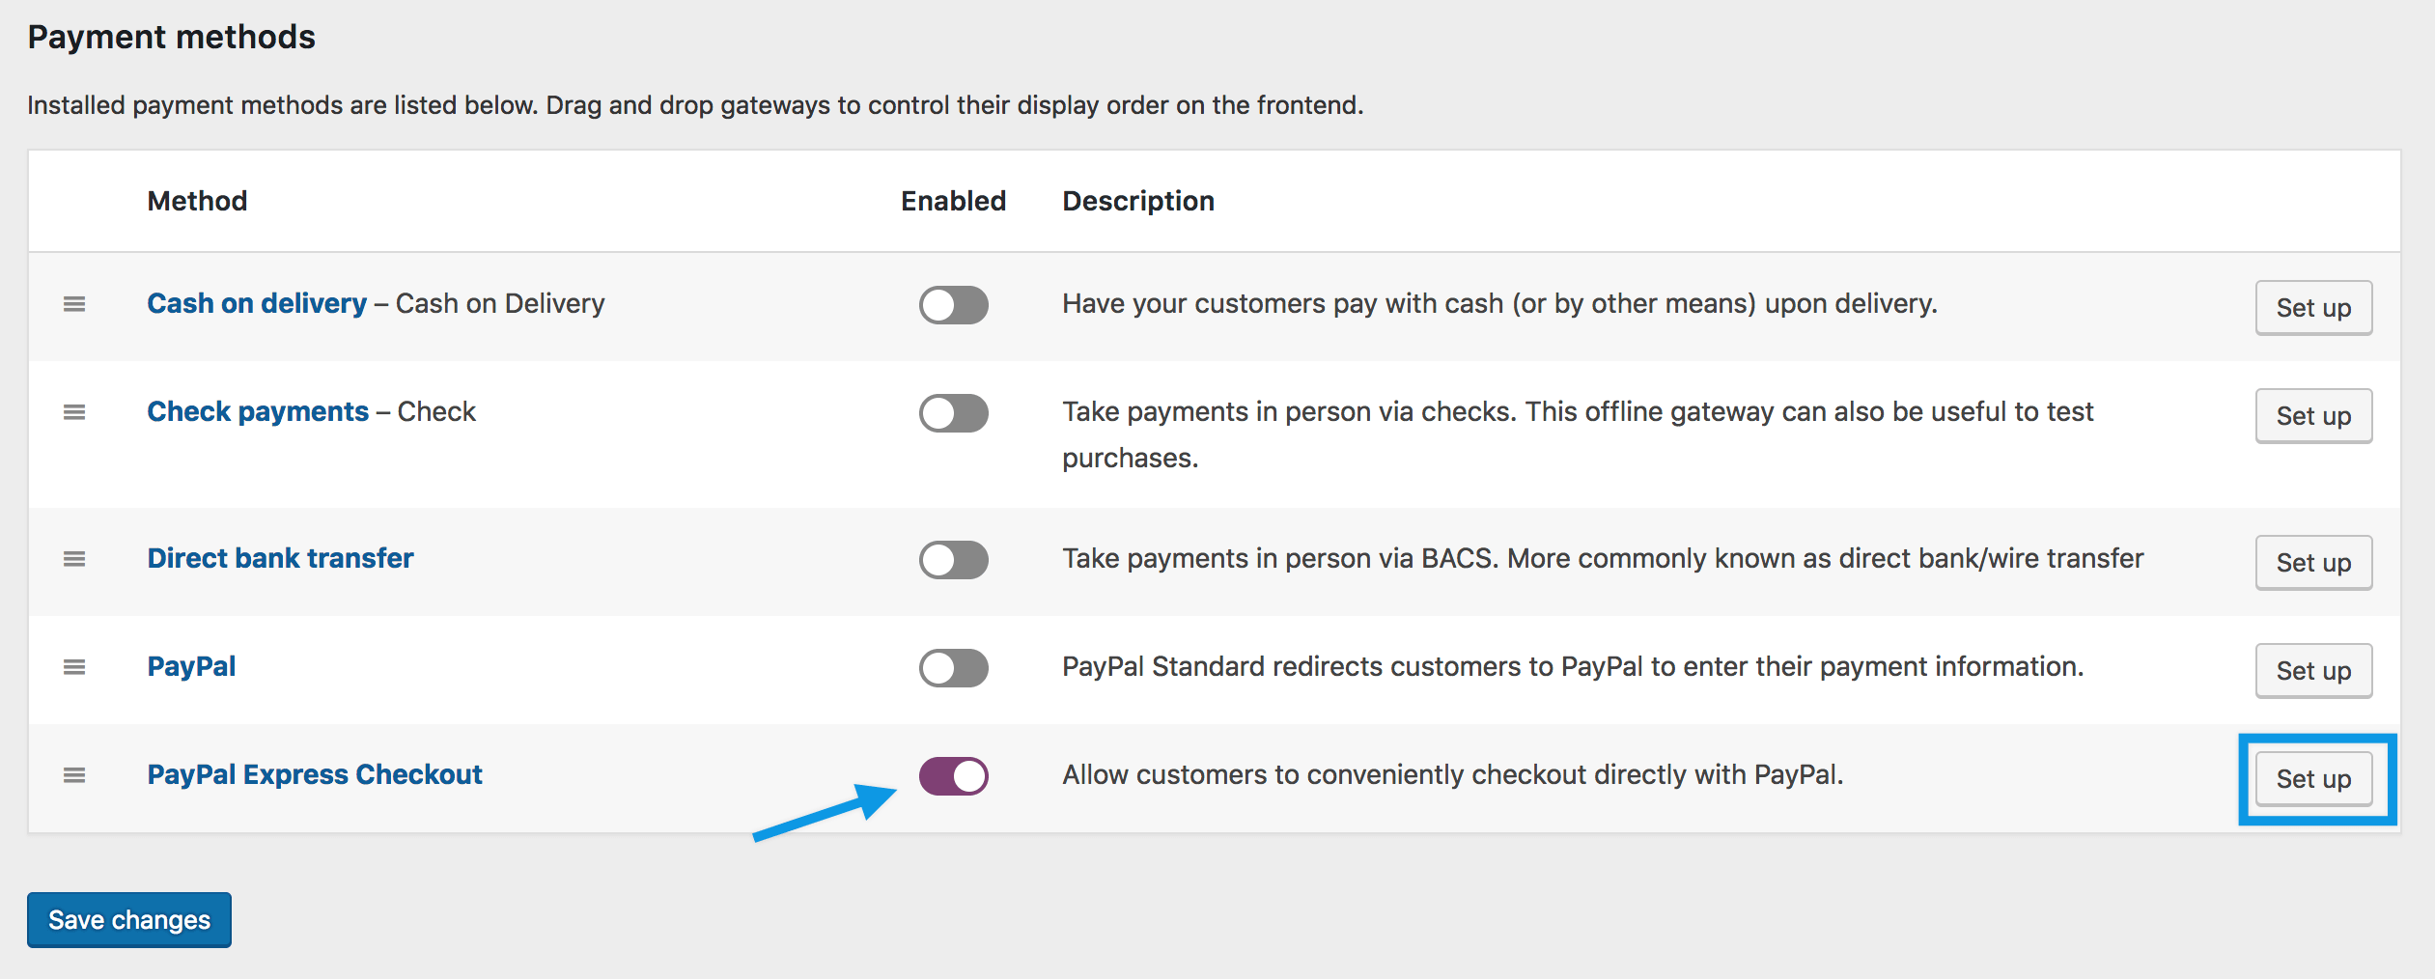Screen dimensions: 2435x979
Task: Turn on Direct bank transfer toggle
Action: tap(953, 560)
